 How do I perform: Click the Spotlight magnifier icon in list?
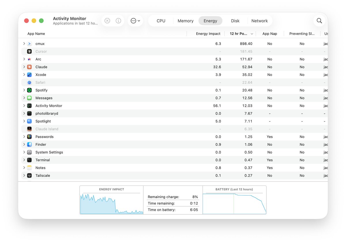tap(29, 122)
